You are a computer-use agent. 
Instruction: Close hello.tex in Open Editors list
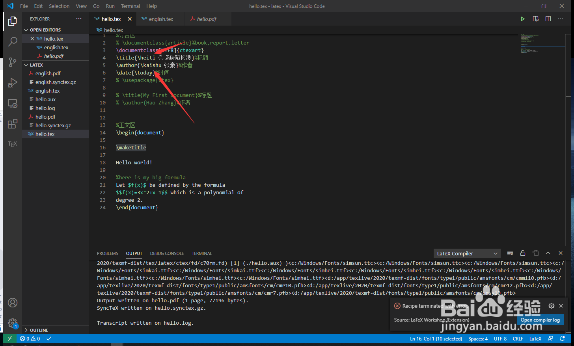(x=32, y=39)
